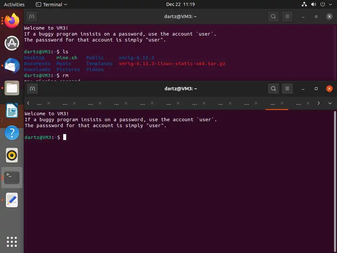Click new tab button in back terminal

tap(32, 16)
